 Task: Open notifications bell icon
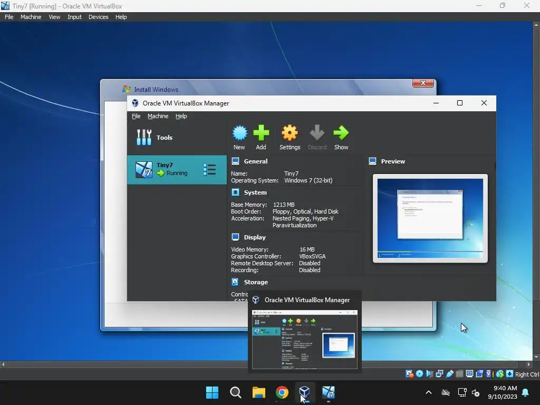coord(526,392)
